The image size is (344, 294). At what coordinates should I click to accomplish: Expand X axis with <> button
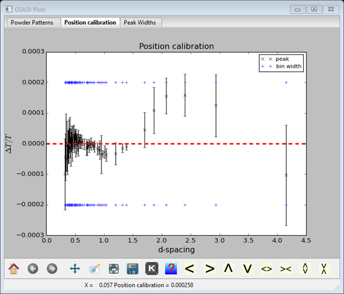click(x=267, y=269)
